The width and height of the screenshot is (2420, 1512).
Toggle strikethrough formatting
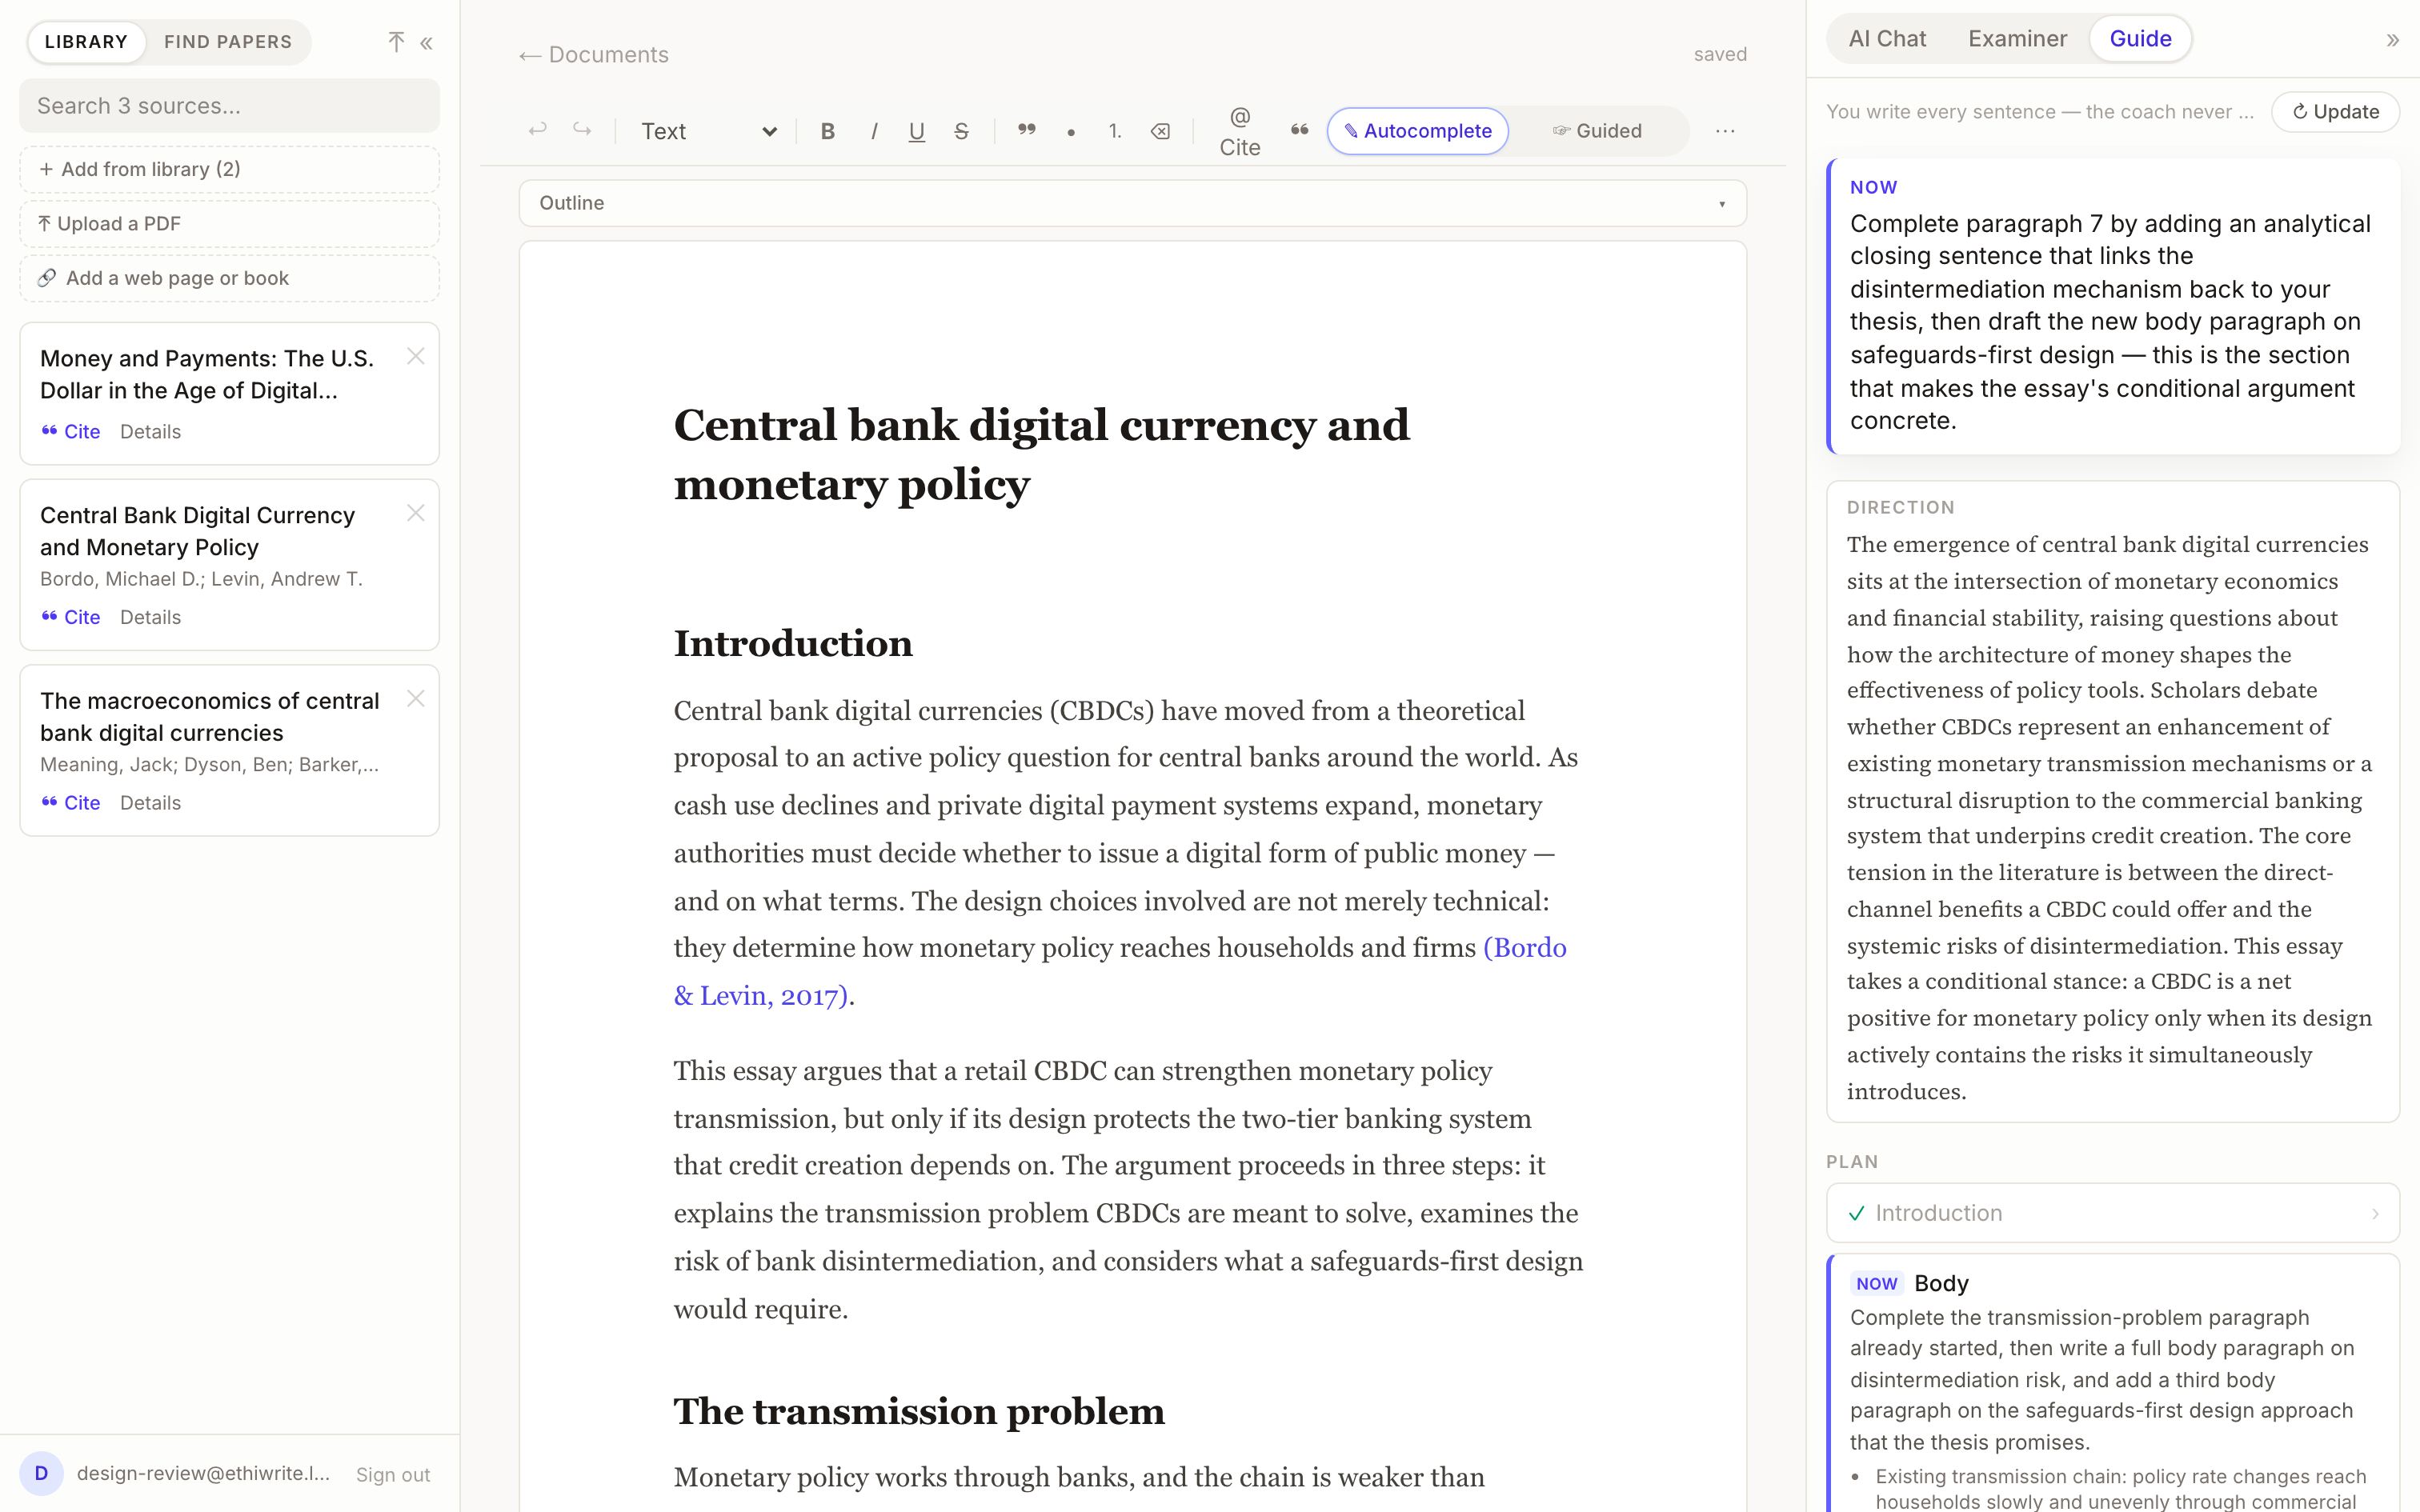(x=961, y=131)
